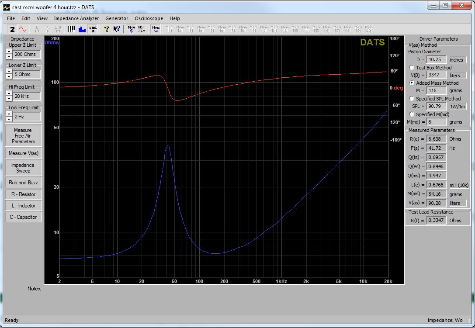
Task: Open help with yellow question mark icon
Action: click(x=106, y=29)
